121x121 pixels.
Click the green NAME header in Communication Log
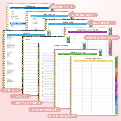click(x=71, y=54)
